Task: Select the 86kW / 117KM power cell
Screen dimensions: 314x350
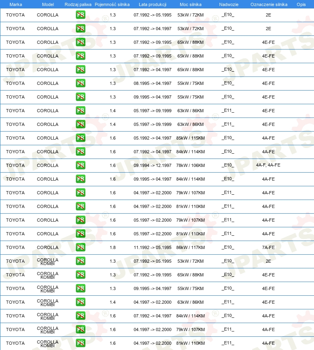Action: point(190,247)
